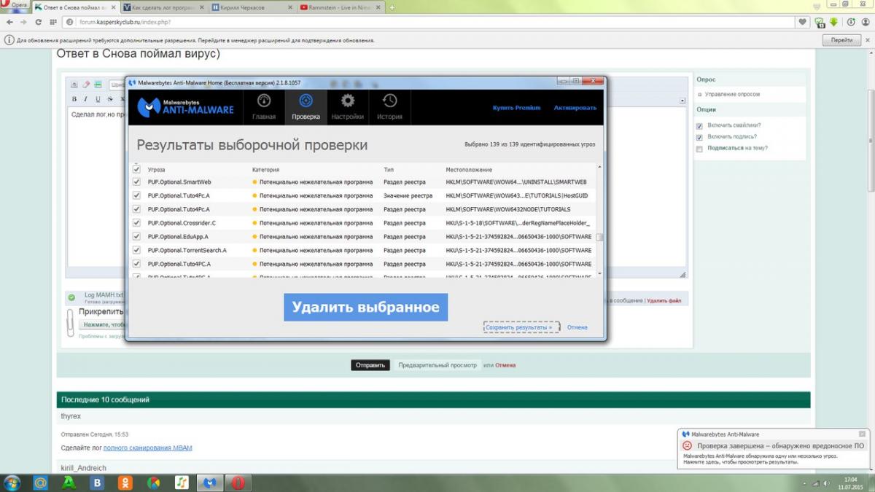875x492 pixels.
Task: Switch to Кирилл Черкасов browser tab
Action: pyautogui.click(x=252, y=7)
